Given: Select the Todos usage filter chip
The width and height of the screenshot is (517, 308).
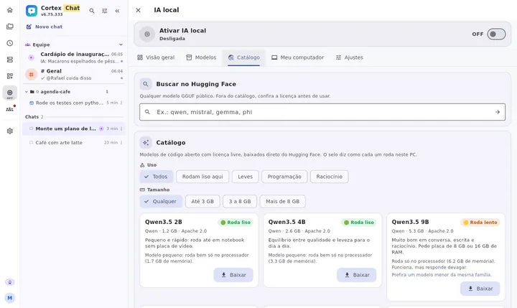Looking at the screenshot, I should pyautogui.click(x=156, y=177).
